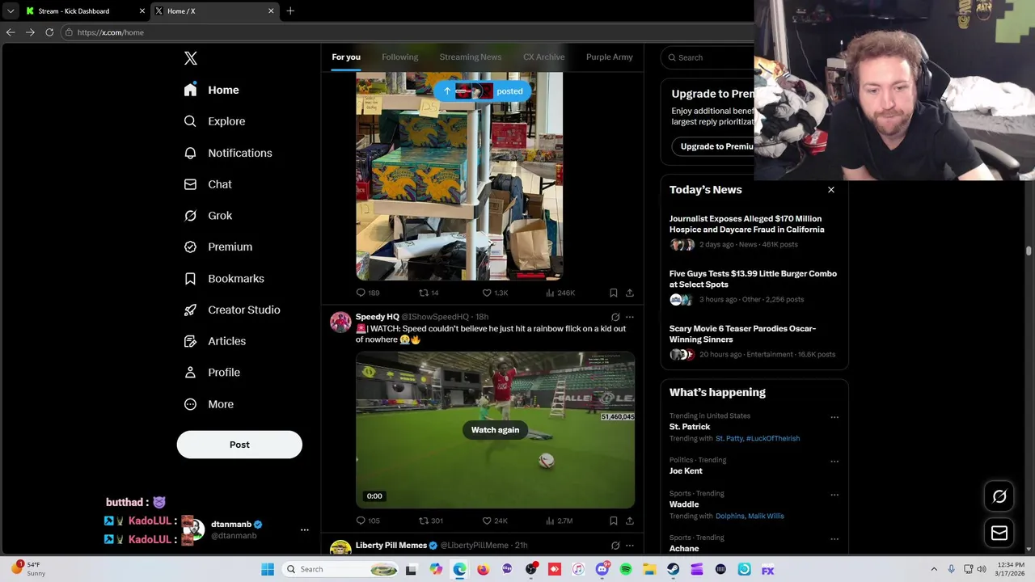Click the Search field on X

[708, 57]
